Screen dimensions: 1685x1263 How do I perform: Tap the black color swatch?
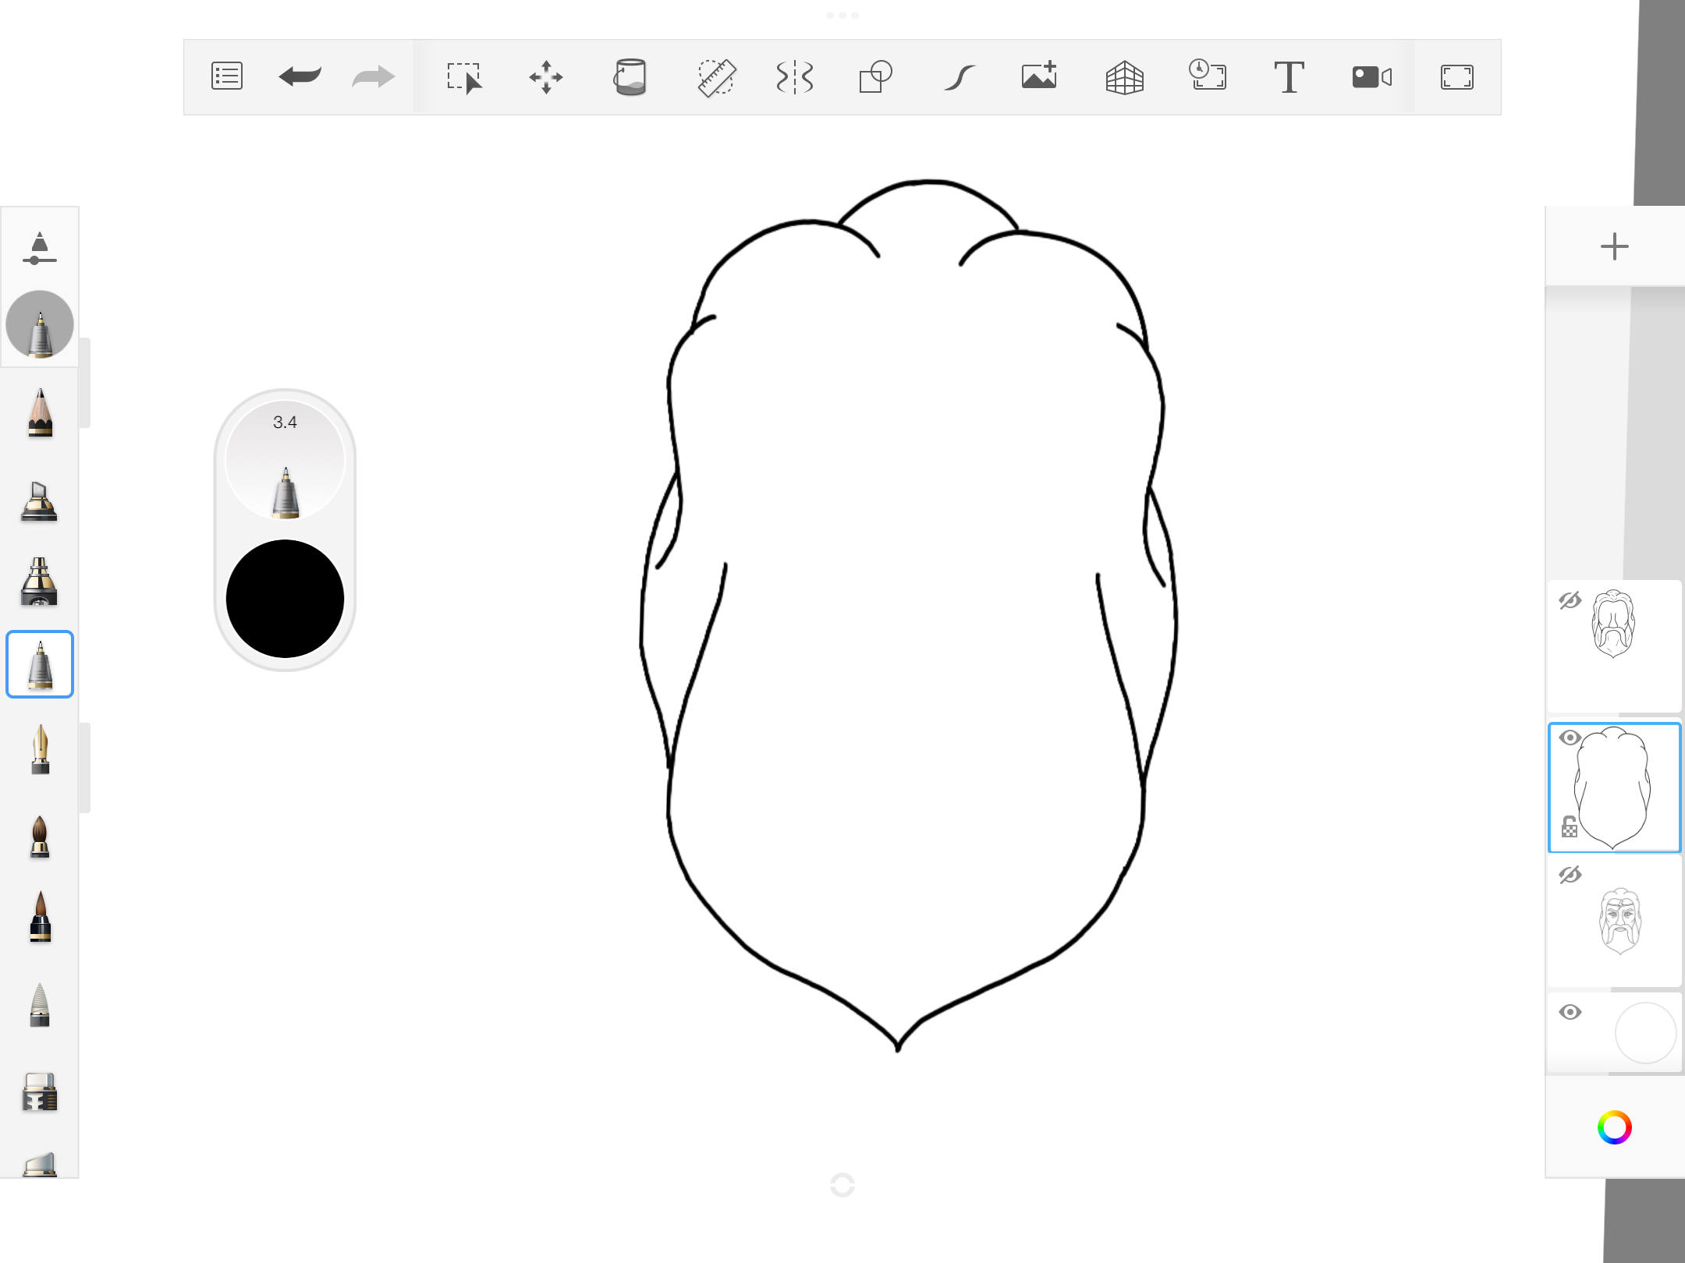[285, 599]
